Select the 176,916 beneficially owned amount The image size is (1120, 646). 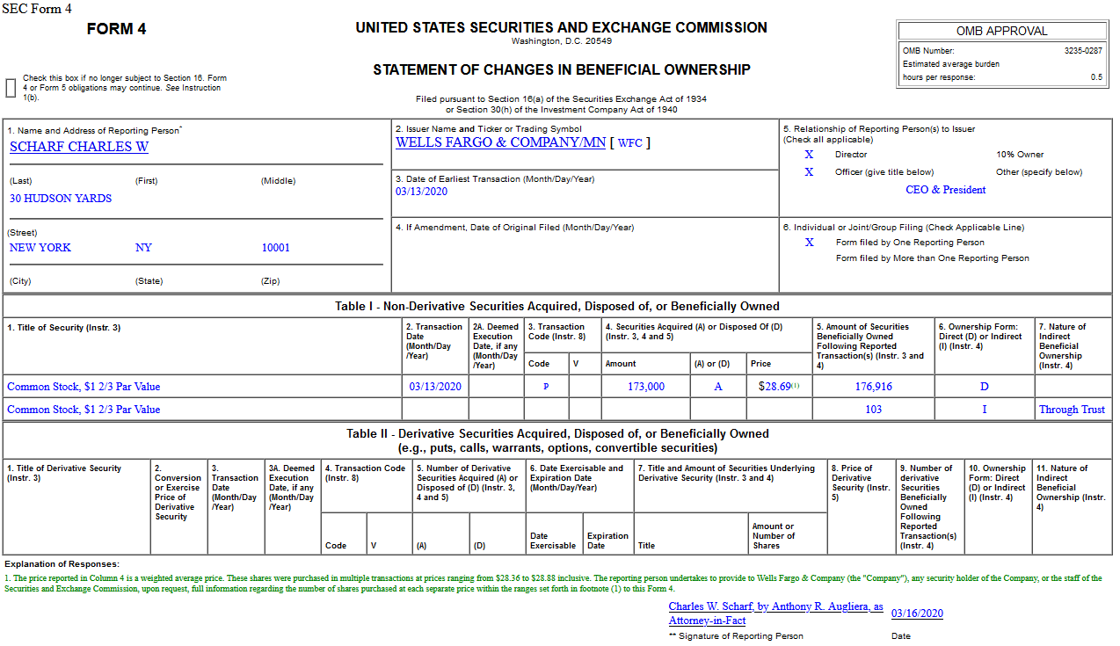(874, 387)
